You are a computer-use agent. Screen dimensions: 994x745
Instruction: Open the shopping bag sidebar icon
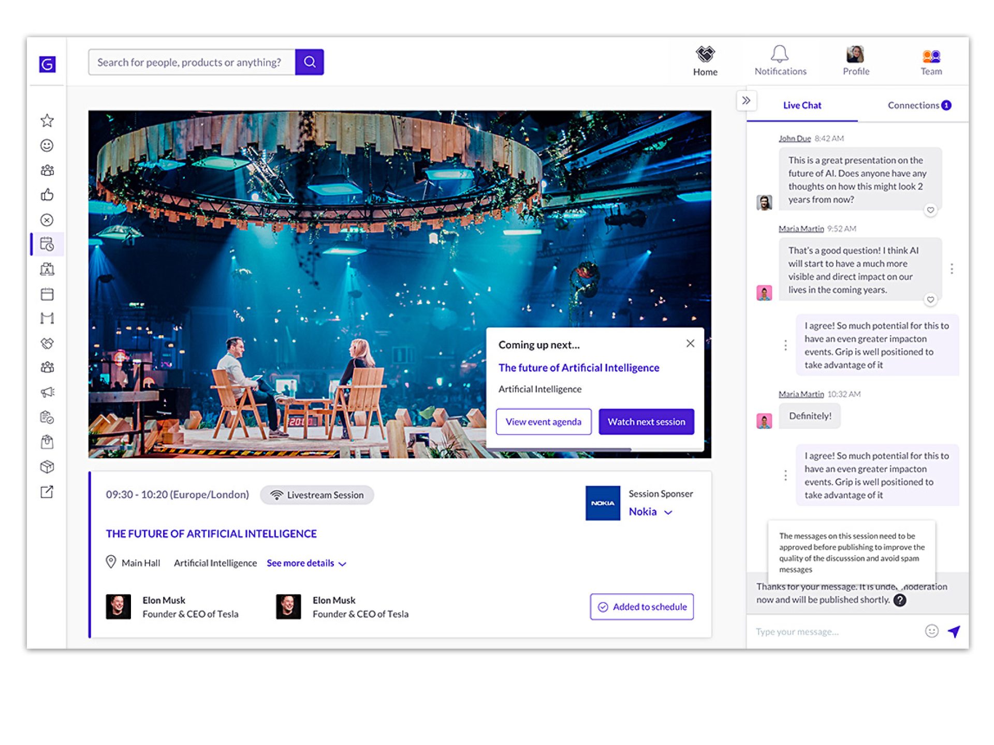click(47, 442)
